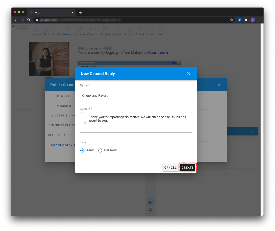Click the Create button

tap(187, 168)
